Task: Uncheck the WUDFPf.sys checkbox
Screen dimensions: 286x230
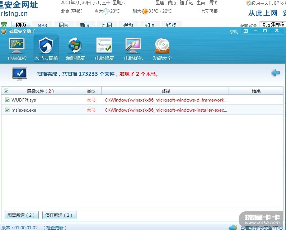Action: coord(7,100)
